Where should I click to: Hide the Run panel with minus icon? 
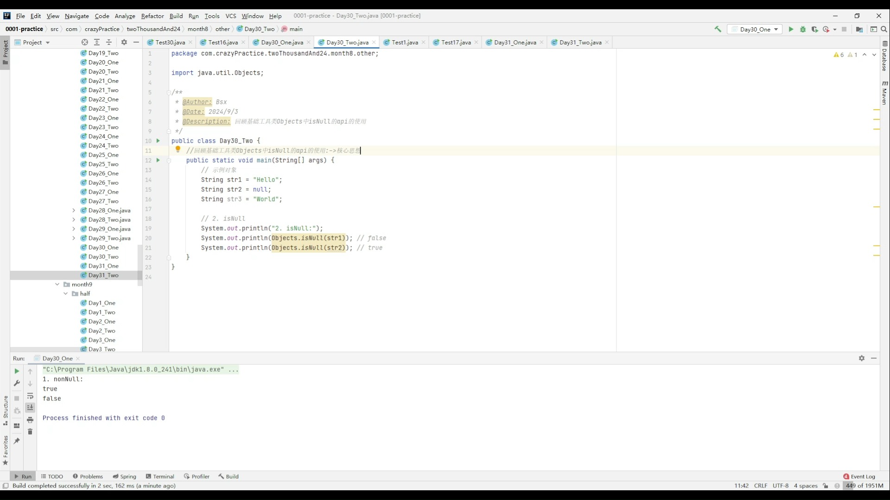[x=874, y=358]
